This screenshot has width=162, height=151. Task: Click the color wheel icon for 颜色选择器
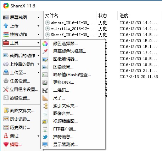pos(45,44)
